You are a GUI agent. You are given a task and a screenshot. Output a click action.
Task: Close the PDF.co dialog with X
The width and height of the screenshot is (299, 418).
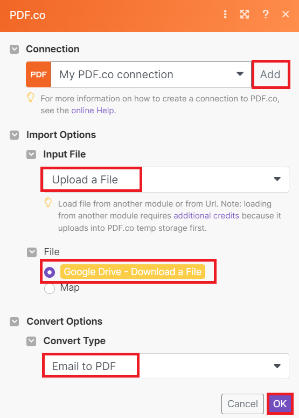pos(286,15)
